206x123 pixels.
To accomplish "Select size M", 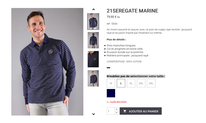I will coord(111,83).
